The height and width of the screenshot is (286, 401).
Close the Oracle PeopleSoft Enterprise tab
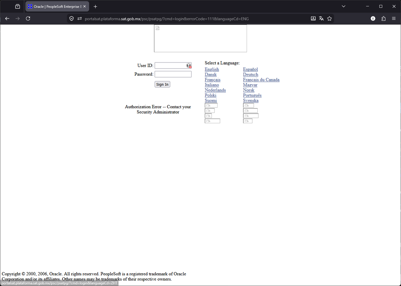[85, 6]
